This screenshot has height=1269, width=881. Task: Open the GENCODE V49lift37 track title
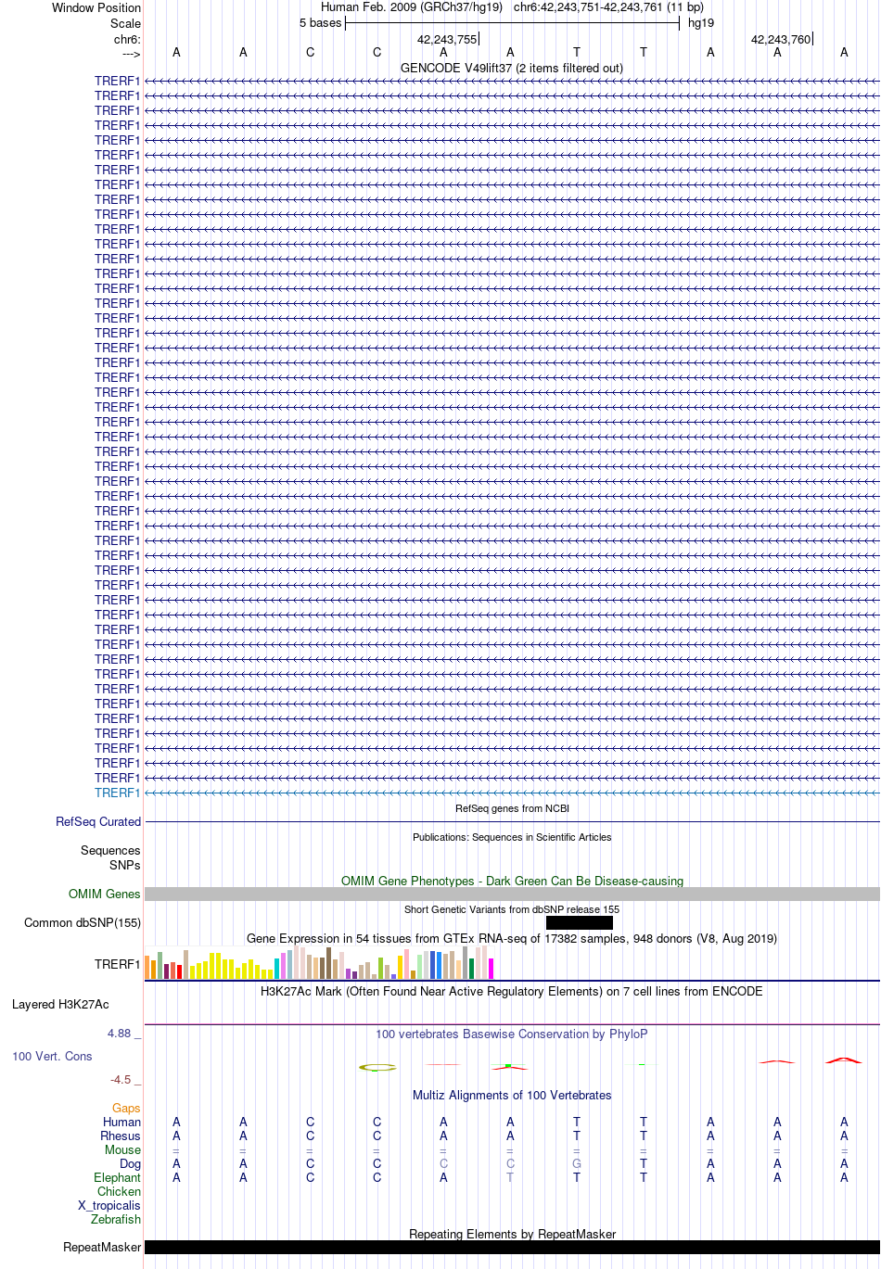click(x=512, y=68)
